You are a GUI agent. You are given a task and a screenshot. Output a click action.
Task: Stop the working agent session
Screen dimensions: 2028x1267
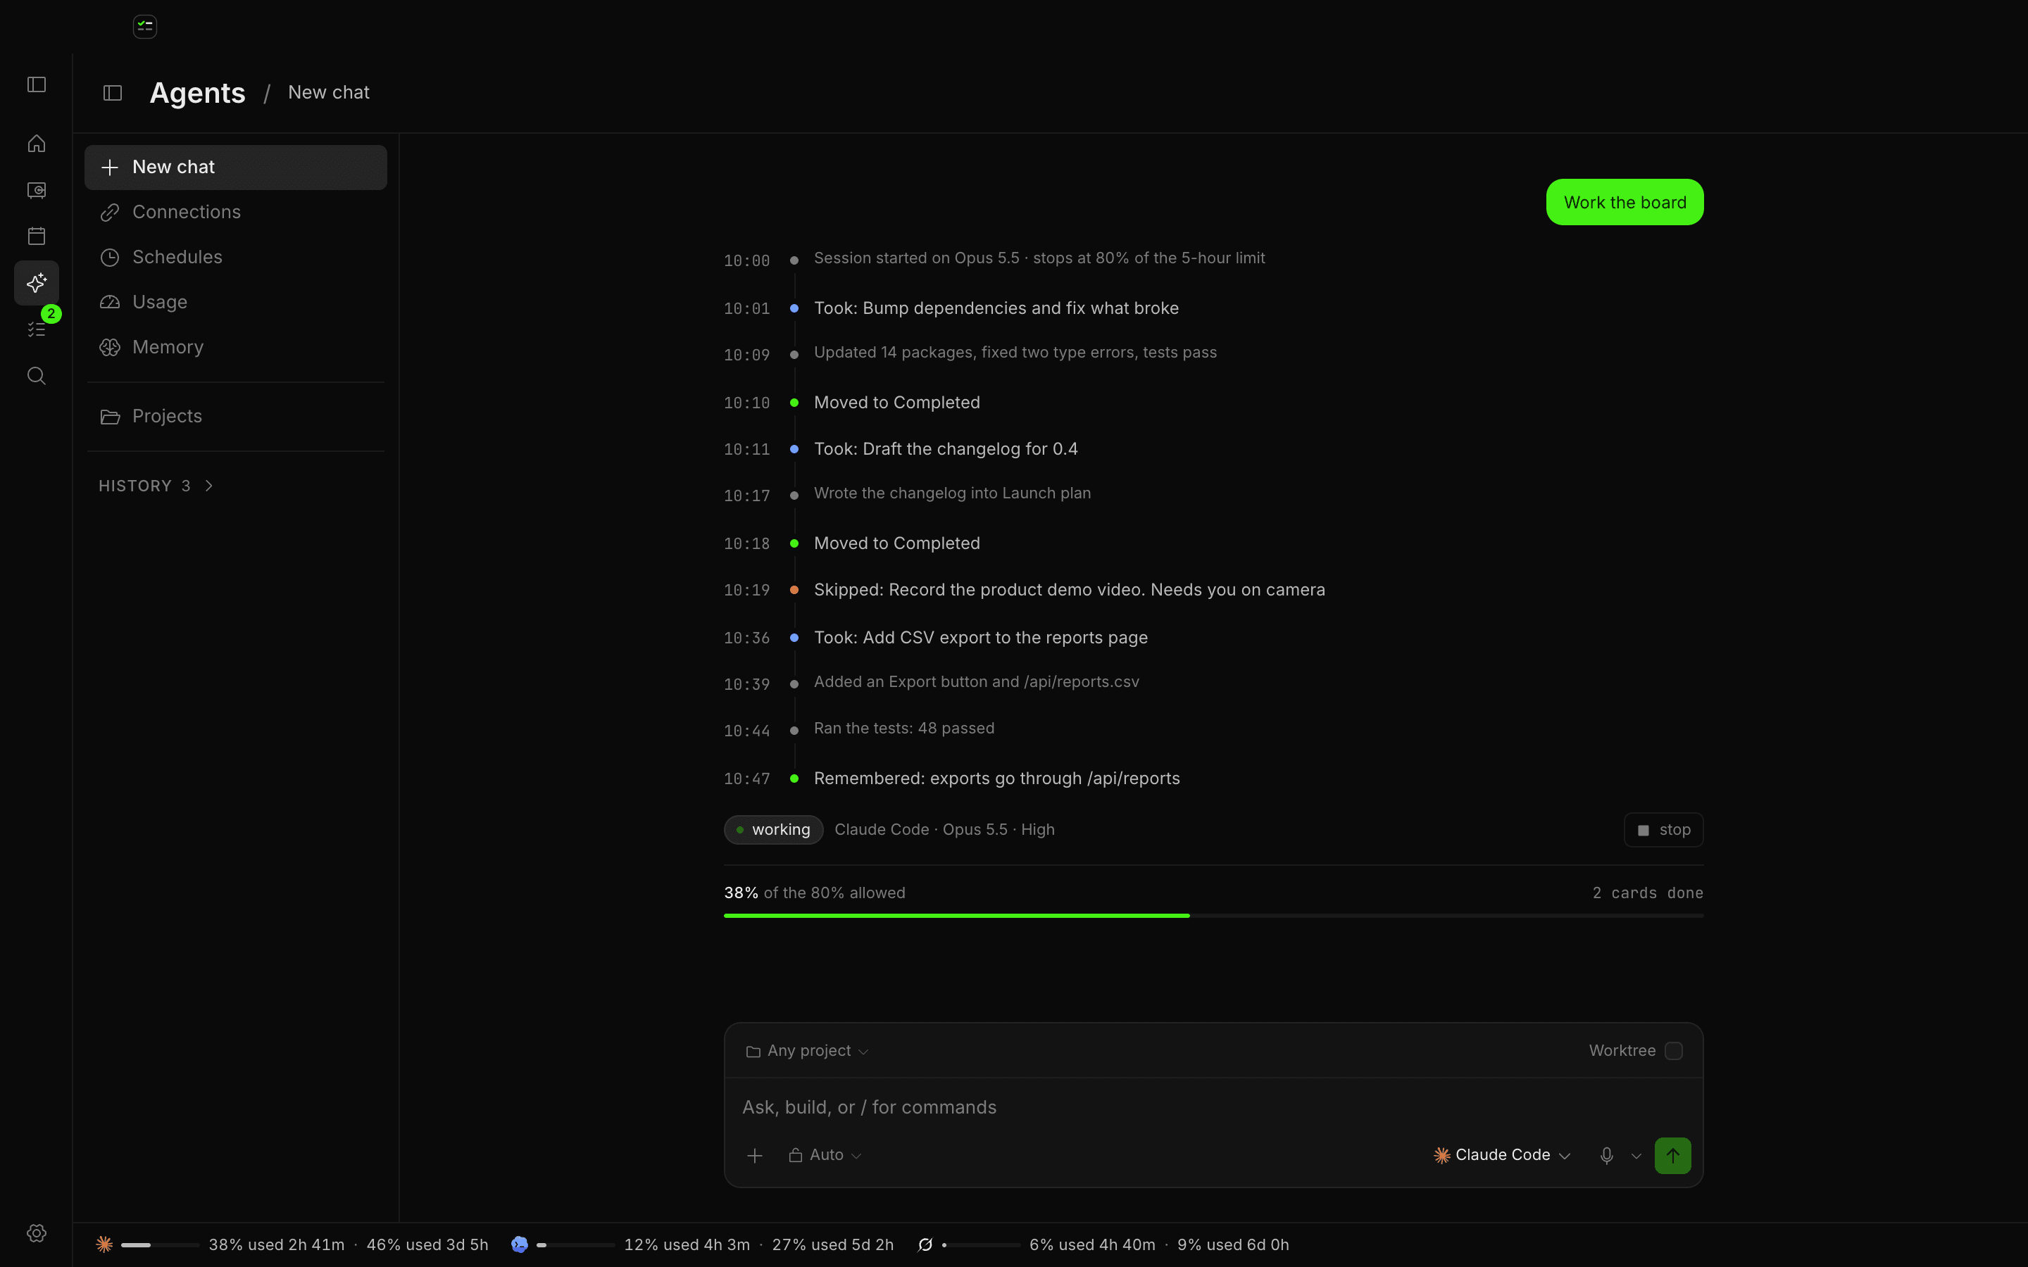(x=1663, y=830)
